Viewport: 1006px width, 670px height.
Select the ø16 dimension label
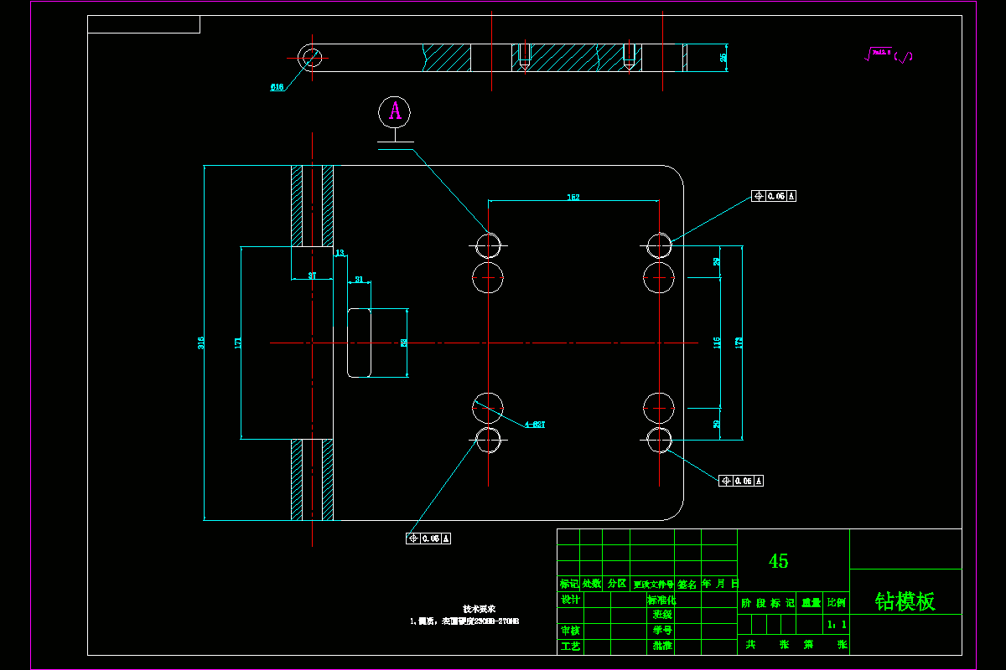[277, 86]
